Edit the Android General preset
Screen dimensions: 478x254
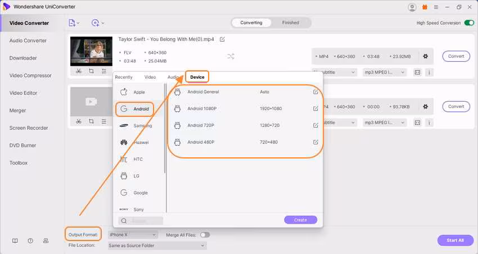pyautogui.click(x=315, y=92)
